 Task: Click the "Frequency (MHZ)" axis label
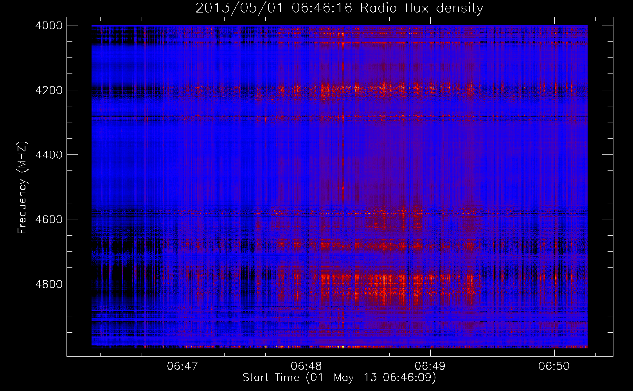(22, 188)
